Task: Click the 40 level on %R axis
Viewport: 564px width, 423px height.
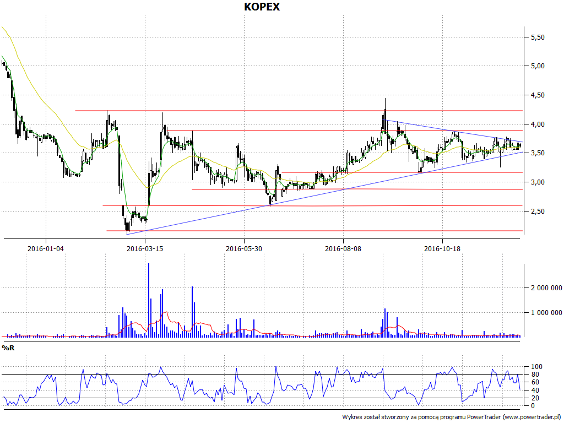Action: pyautogui.click(x=535, y=391)
